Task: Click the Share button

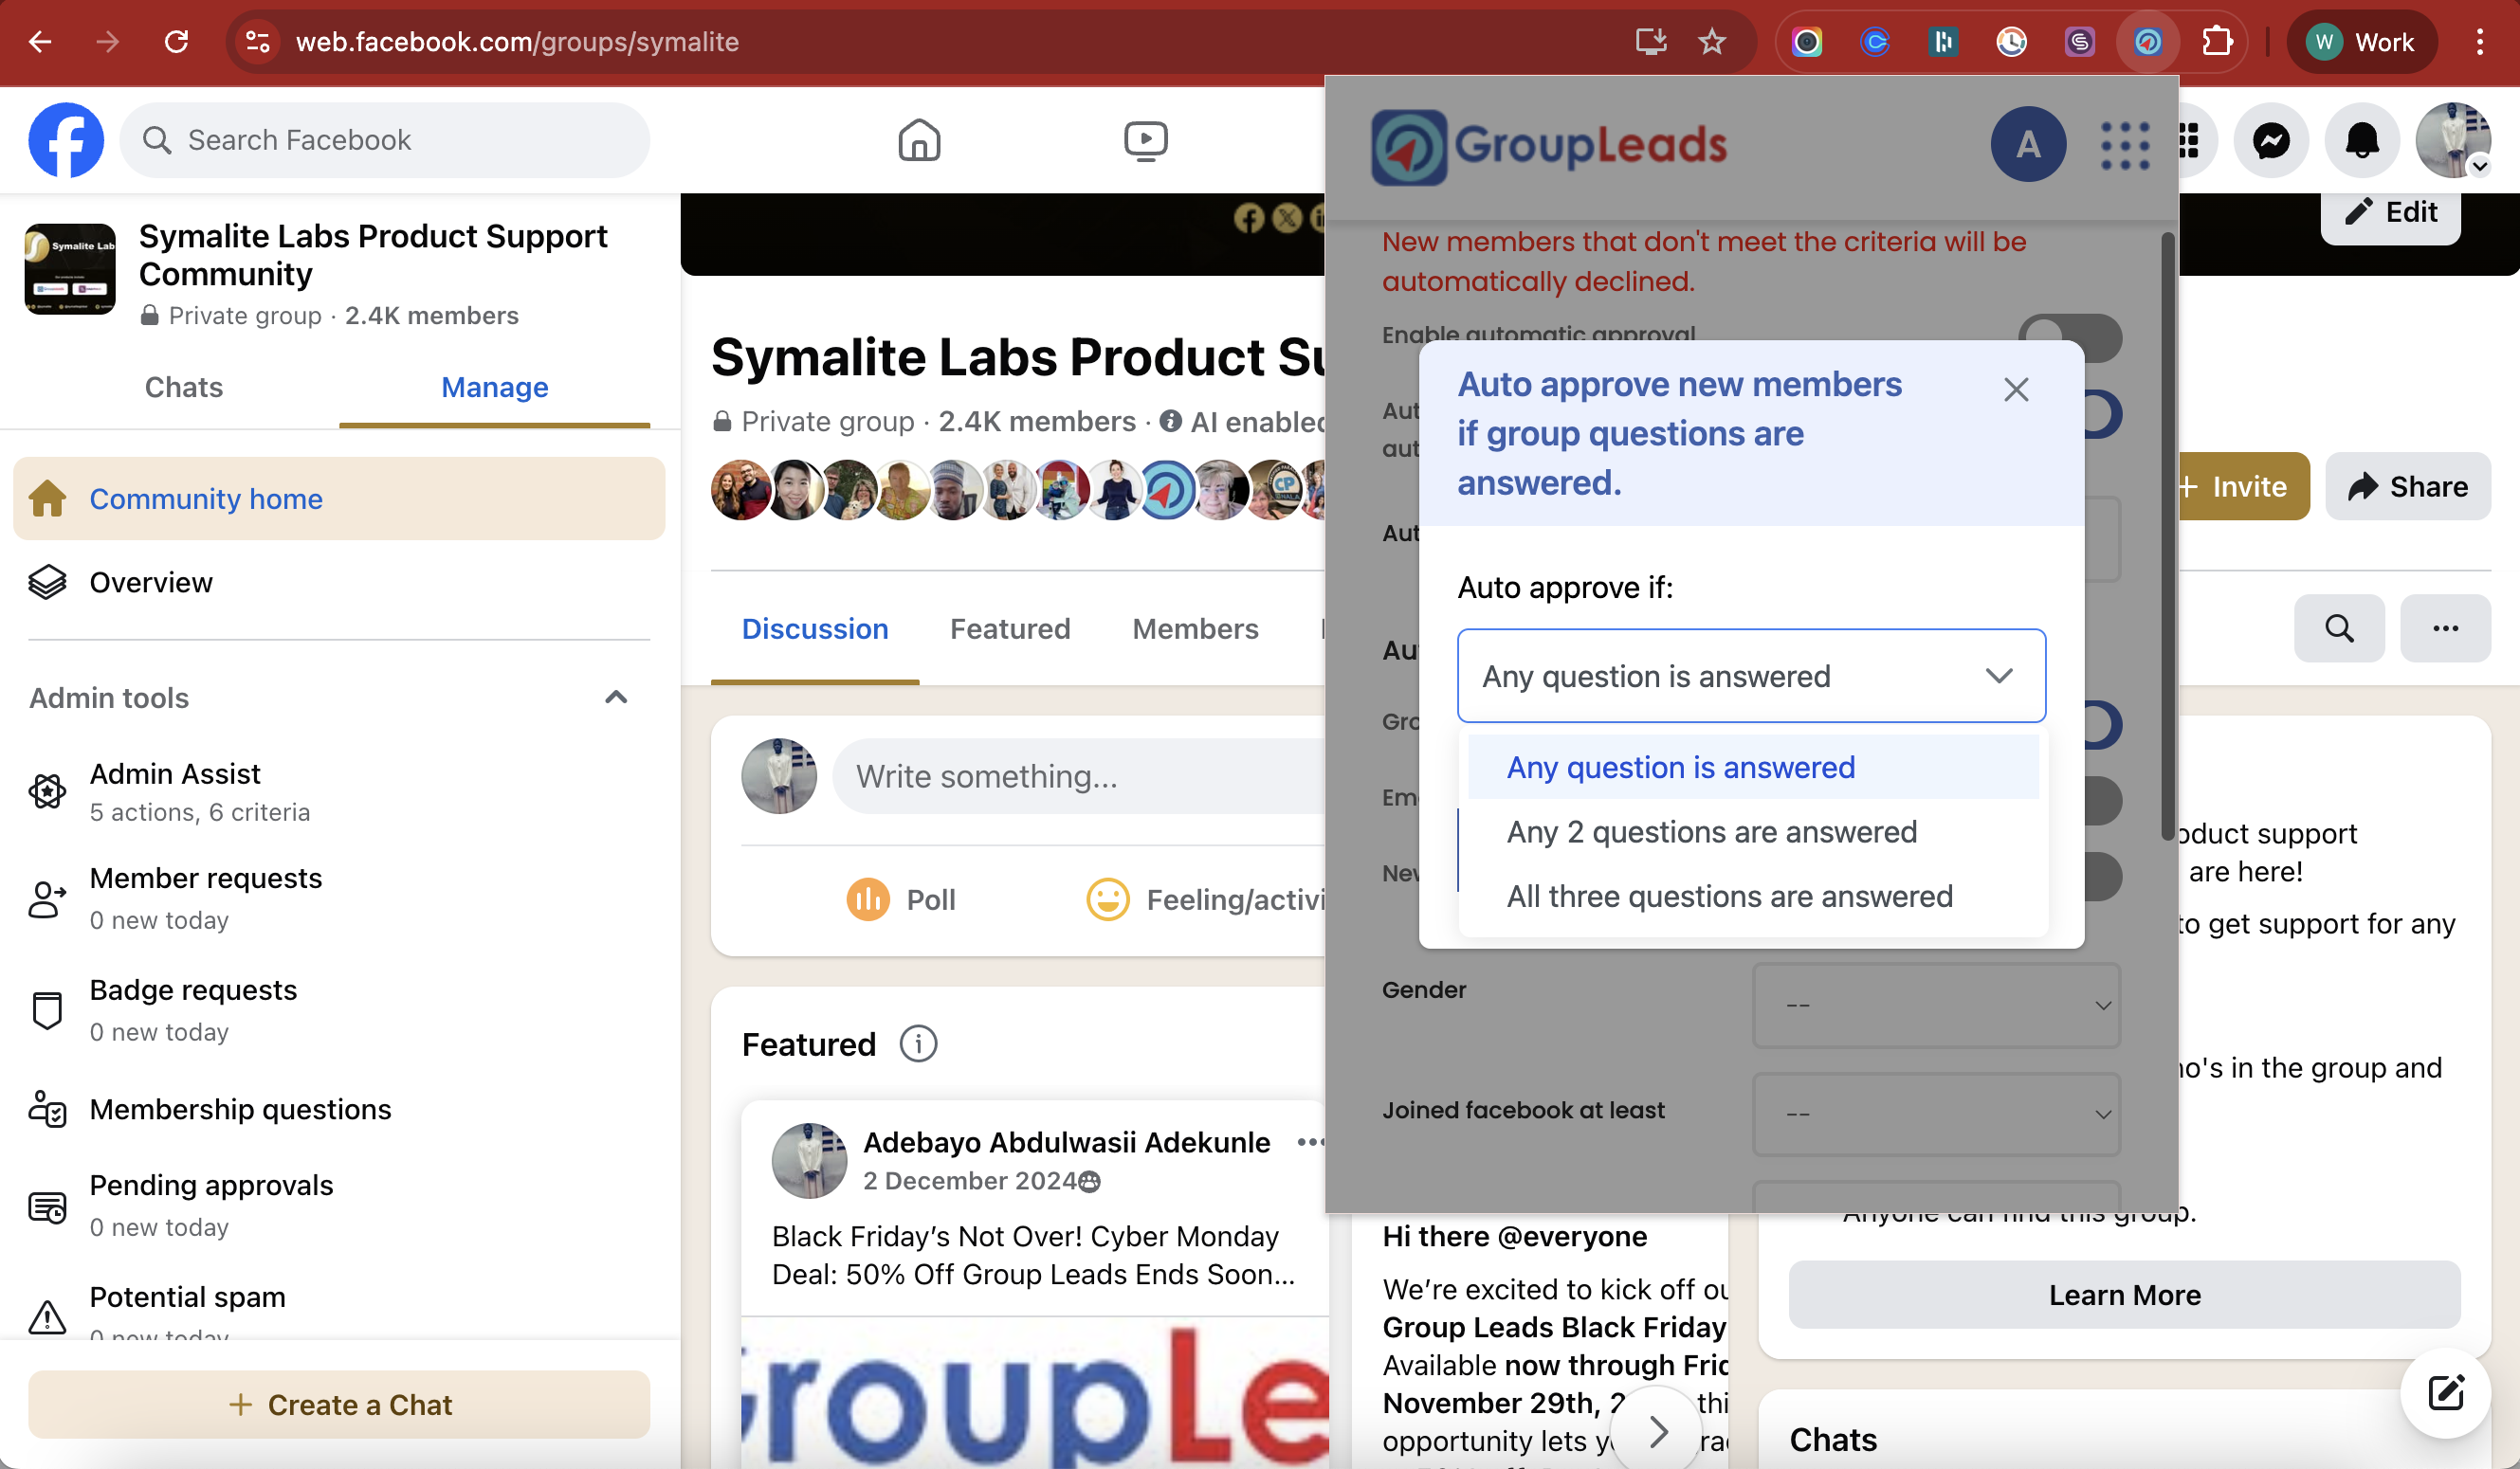Action: tap(2407, 487)
